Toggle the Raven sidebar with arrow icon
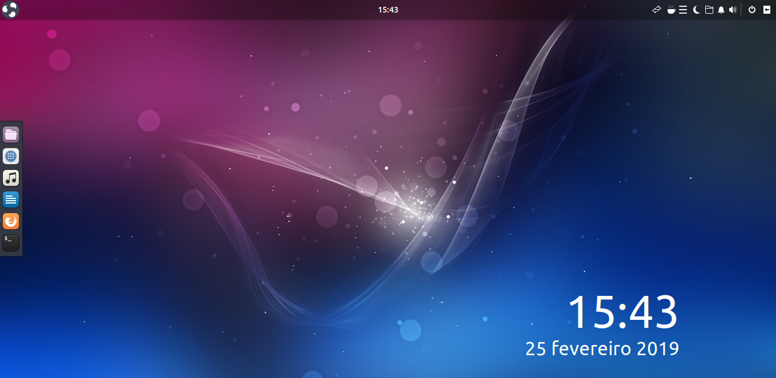 (767, 10)
